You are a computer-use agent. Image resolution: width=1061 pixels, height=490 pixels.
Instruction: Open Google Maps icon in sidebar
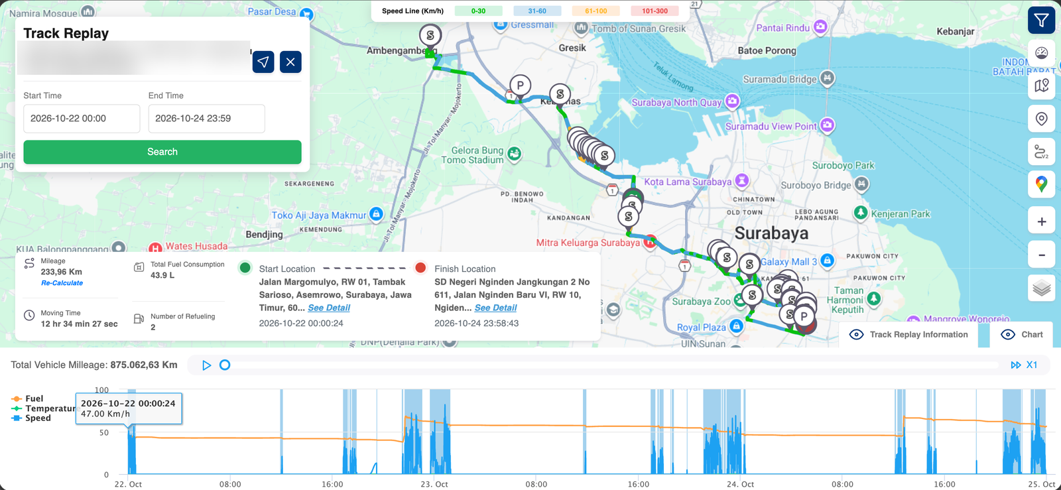tap(1041, 184)
